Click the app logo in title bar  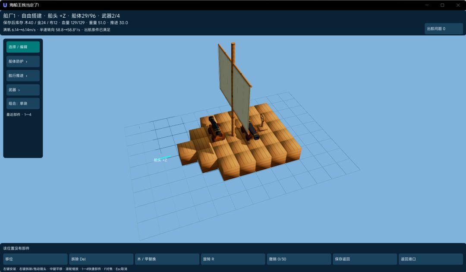click(5, 5)
